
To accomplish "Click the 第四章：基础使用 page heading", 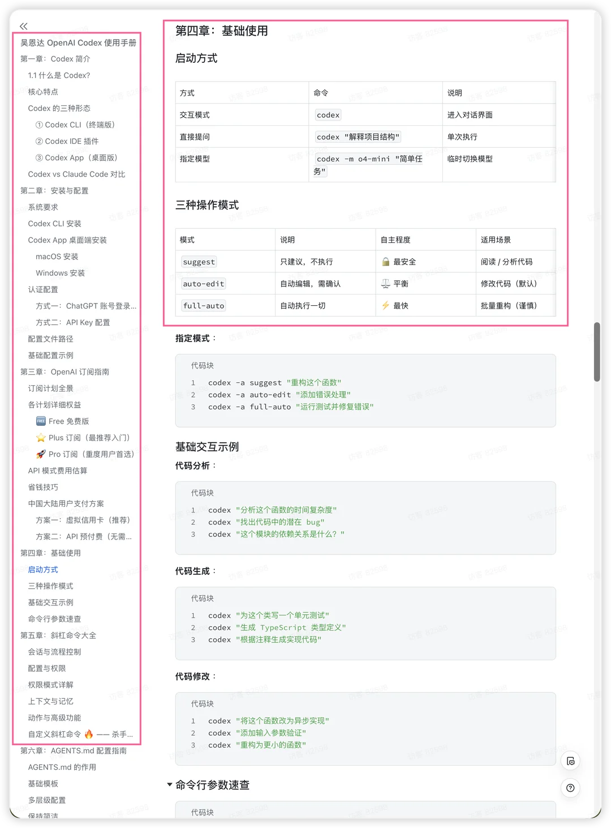I will tap(222, 31).
